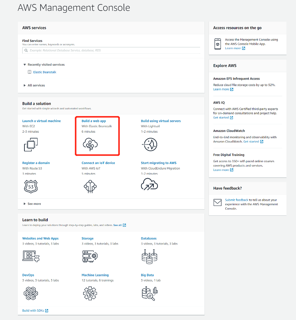Image resolution: width=296 pixels, height=320 pixels.
Task: Open the Storage learning link
Action: pos(87,238)
